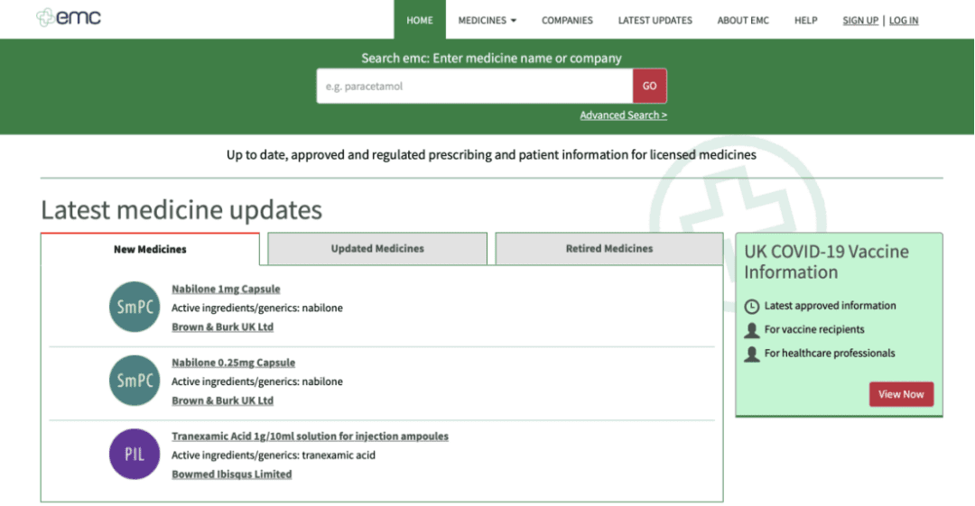The image size is (975, 506).
Task: Go to Latest Updates in navigation
Action: point(655,21)
